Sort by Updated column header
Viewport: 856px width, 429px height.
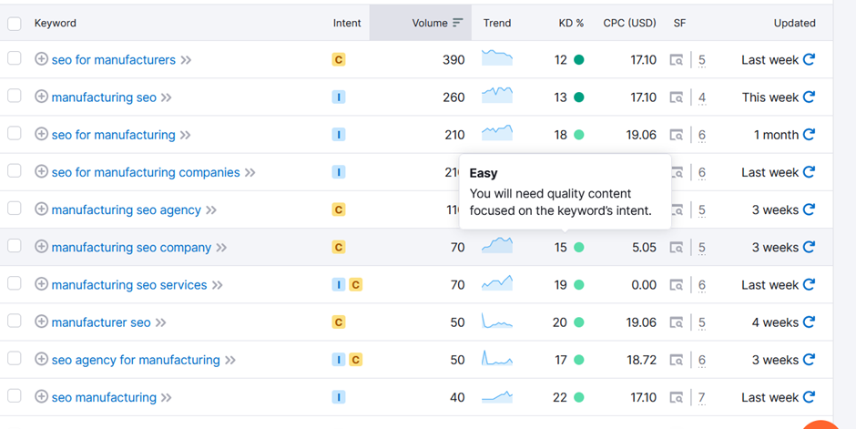tap(794, 23)
